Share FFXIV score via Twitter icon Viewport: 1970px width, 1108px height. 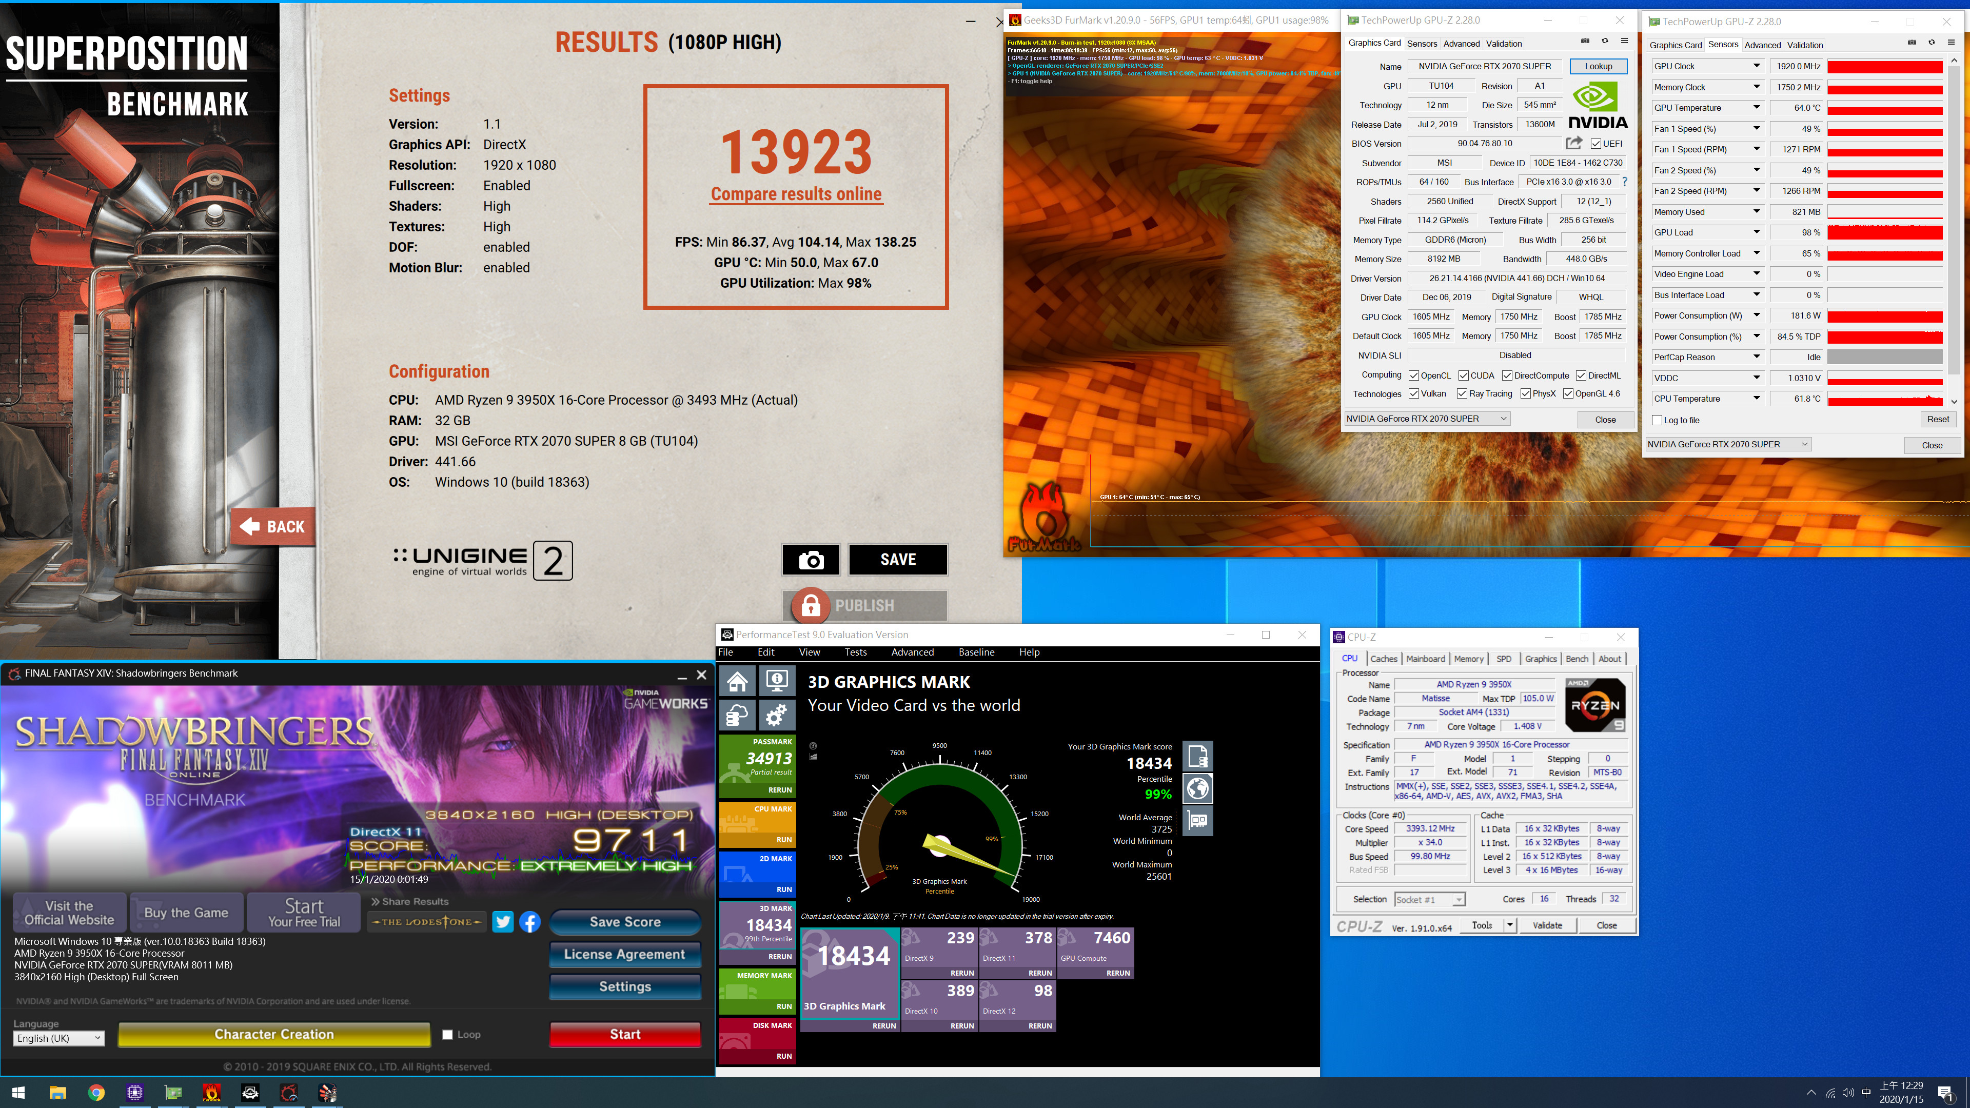pos(503,921)
